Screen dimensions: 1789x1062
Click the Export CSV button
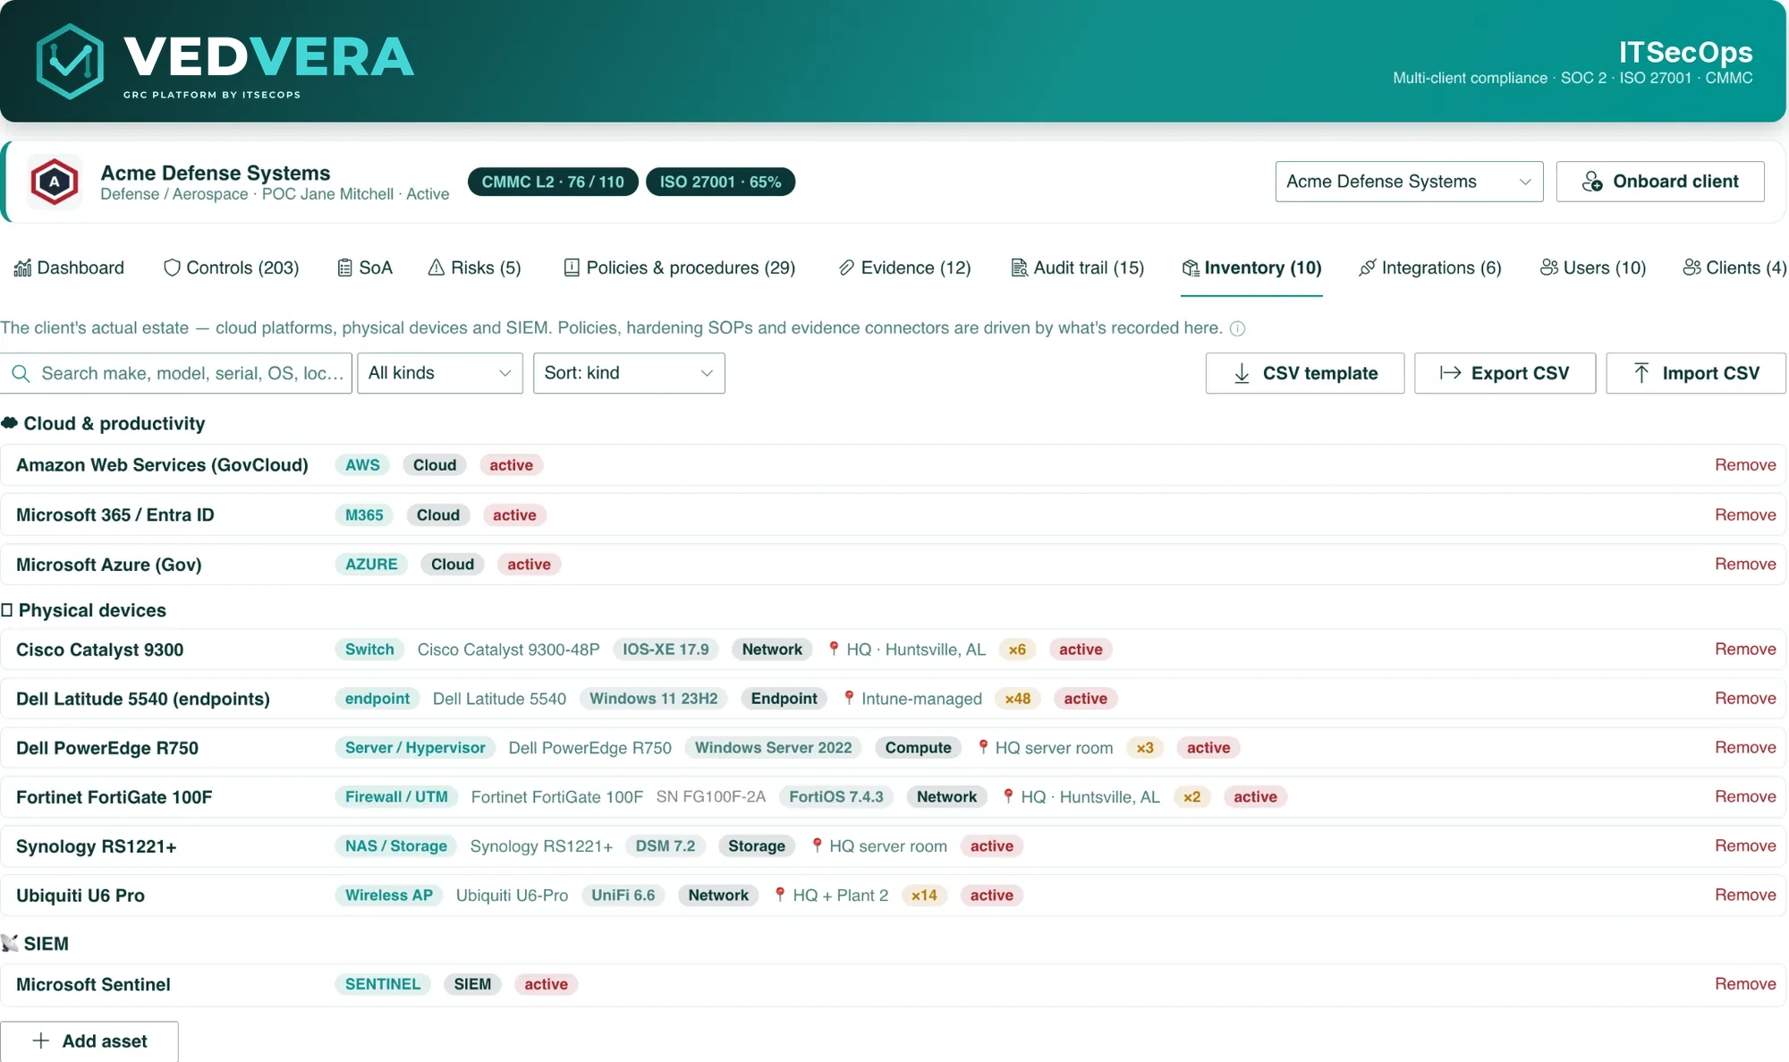[x=1505, y=373]
